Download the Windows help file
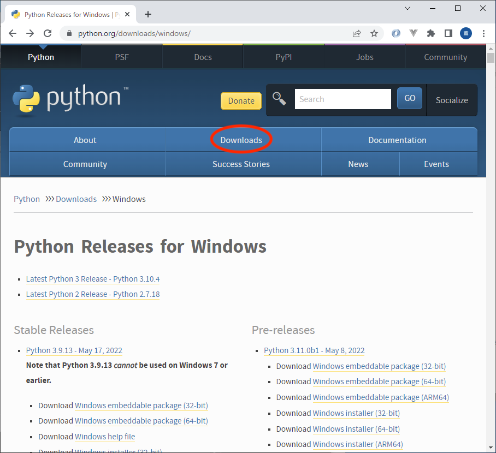The width and height of the screenshot is (496, 453). coord(105,437)
